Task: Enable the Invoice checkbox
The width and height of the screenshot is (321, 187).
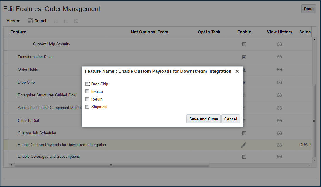Action: [87, 91]
